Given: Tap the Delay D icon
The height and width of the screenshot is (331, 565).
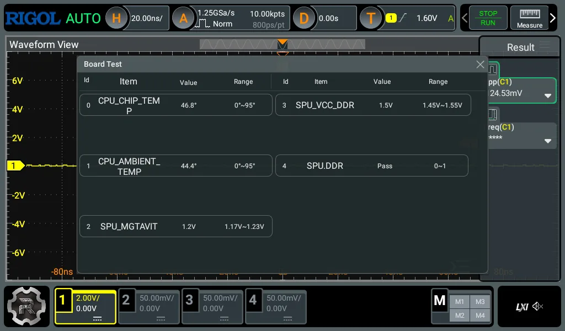Looking at the screenshot, I should pos(303,18).
